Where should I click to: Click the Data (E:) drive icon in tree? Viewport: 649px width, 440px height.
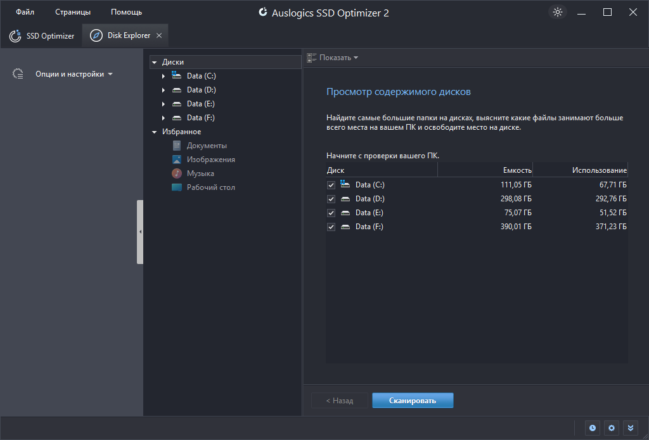[x=177, y=104]
